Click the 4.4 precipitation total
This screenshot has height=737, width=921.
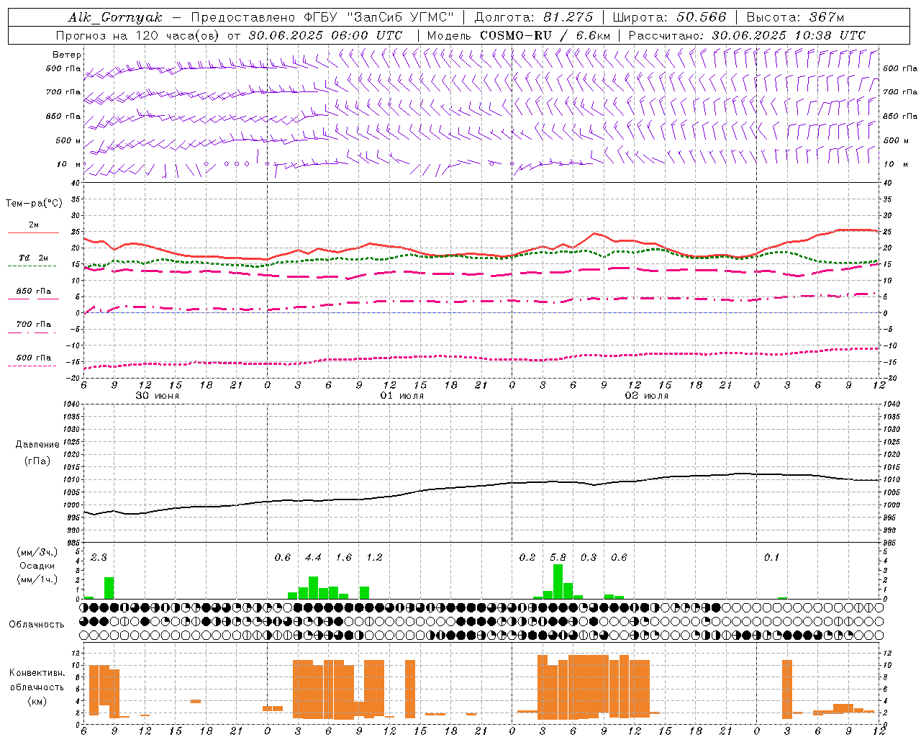[313, 557]
